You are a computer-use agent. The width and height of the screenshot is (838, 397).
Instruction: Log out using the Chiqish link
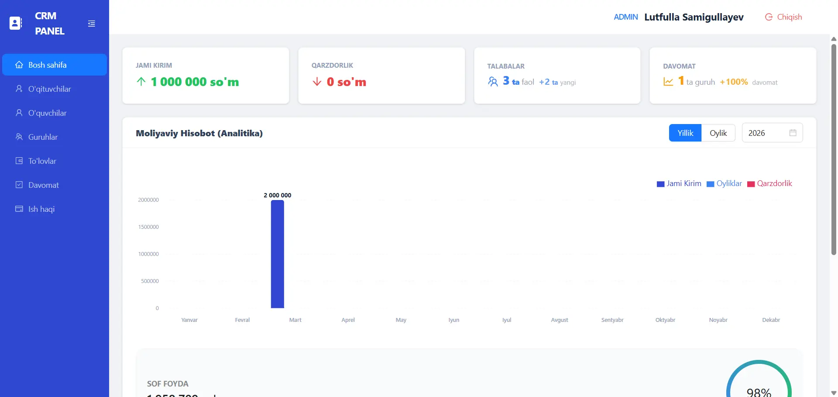789,17
